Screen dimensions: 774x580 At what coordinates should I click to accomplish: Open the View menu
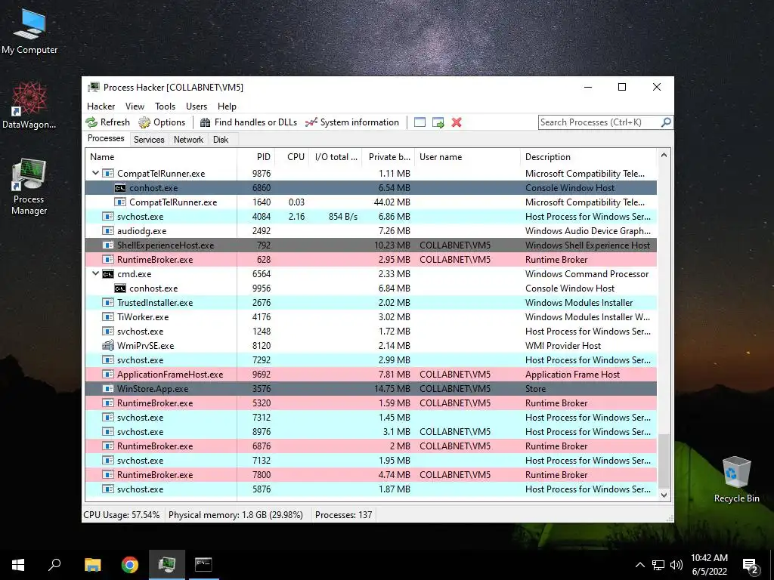pyautogui.click(x=135, y=106)
